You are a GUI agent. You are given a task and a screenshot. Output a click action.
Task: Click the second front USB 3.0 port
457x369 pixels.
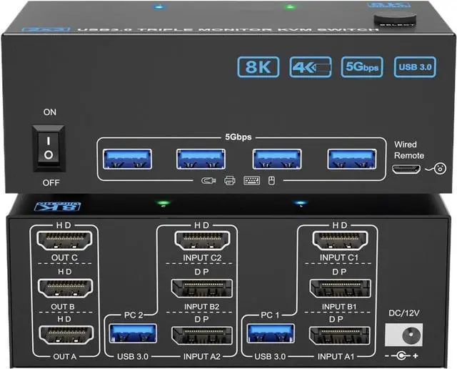[x=201, y=159]
